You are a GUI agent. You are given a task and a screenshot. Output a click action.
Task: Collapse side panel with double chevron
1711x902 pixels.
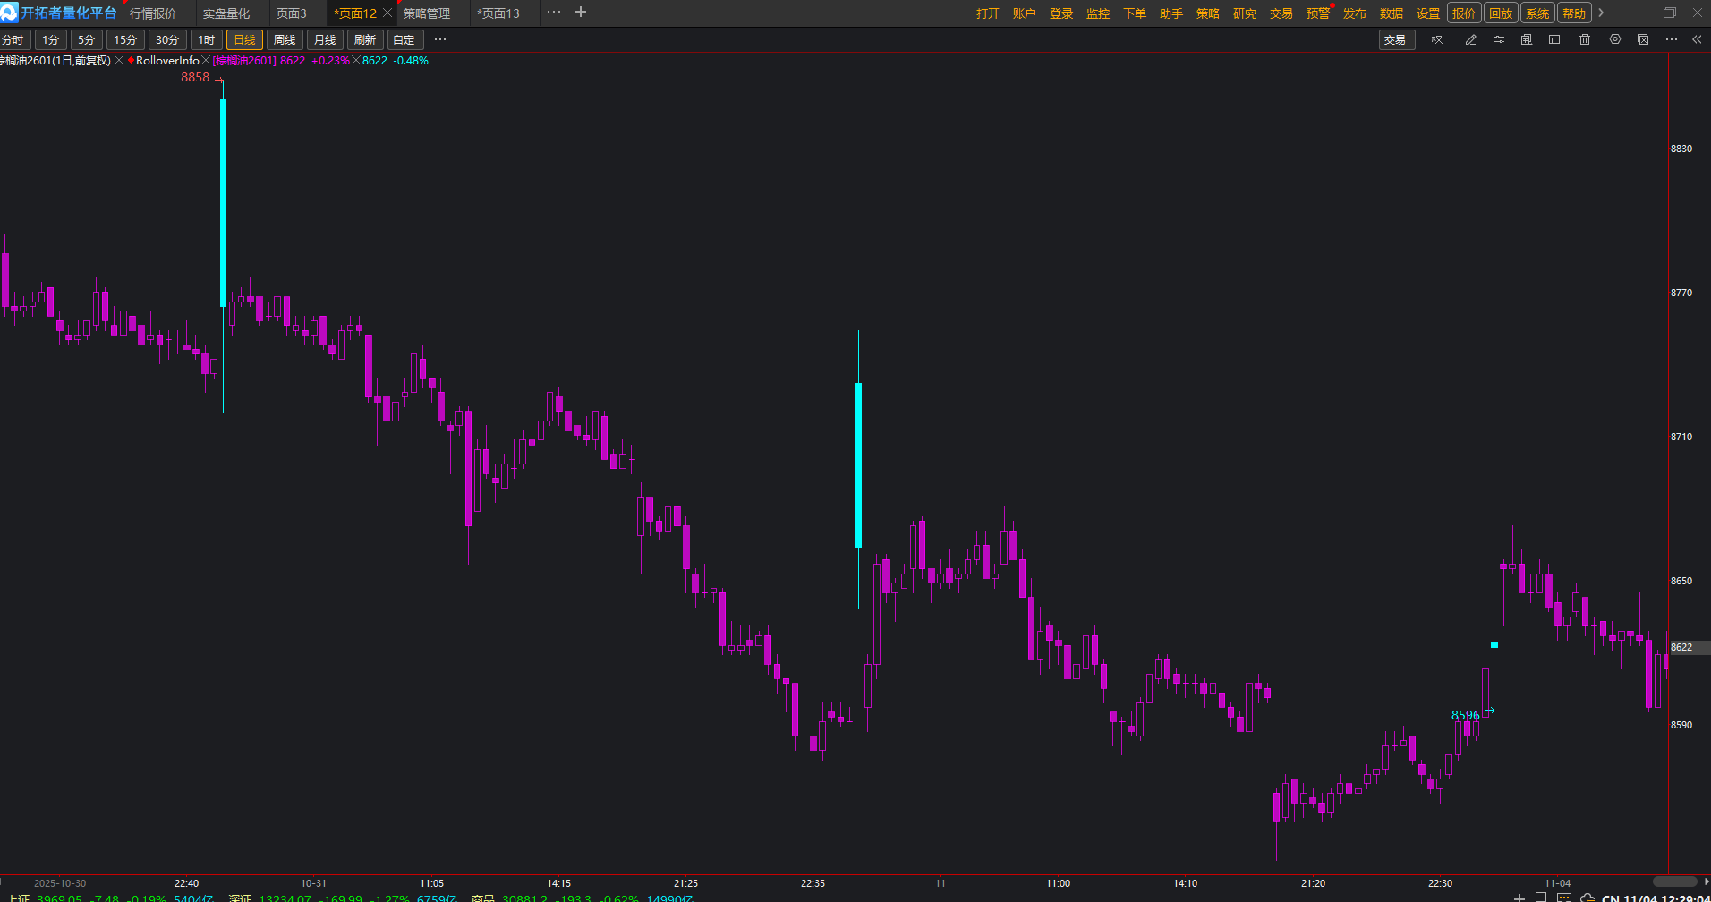pyautogui.click(x=1697, y=39)
